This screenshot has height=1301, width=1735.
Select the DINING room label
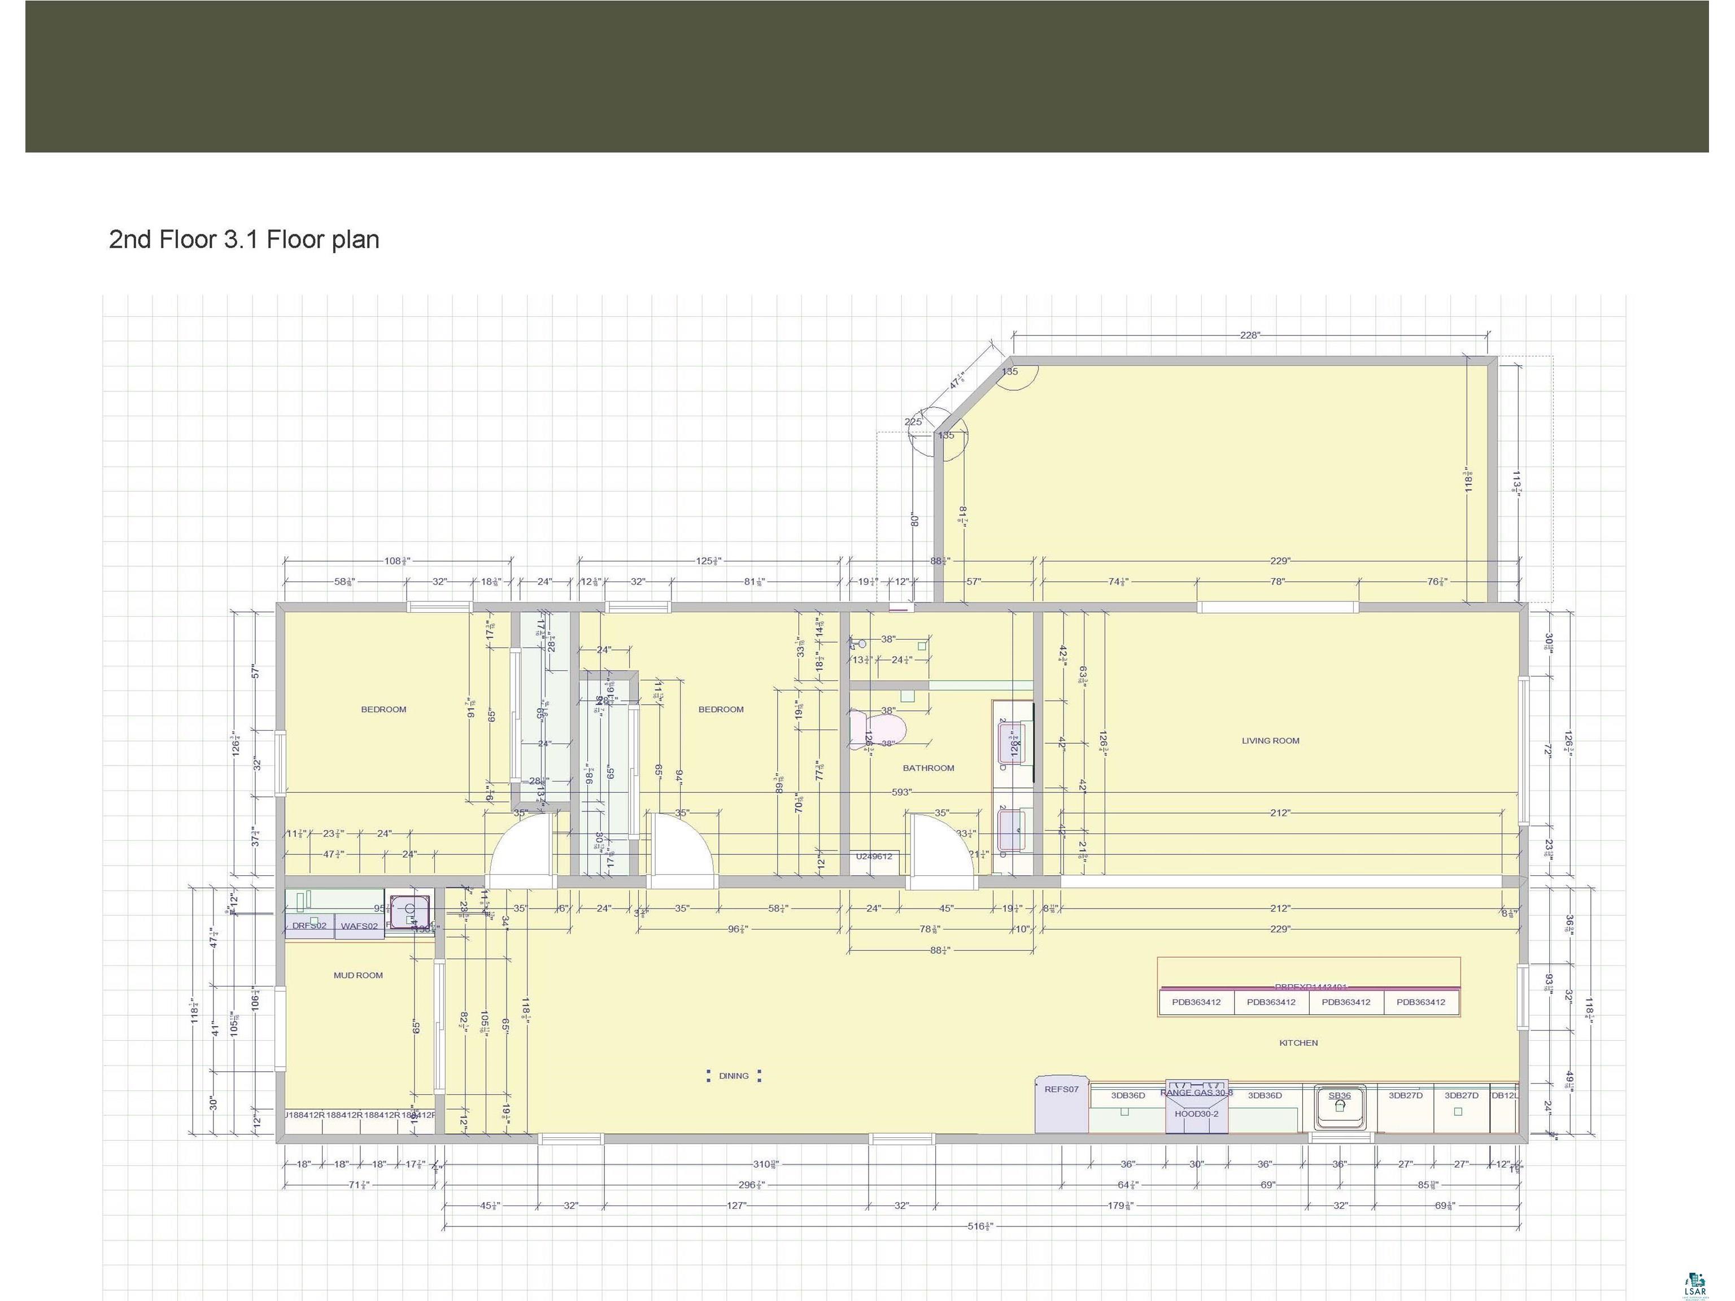(734, 1076)
